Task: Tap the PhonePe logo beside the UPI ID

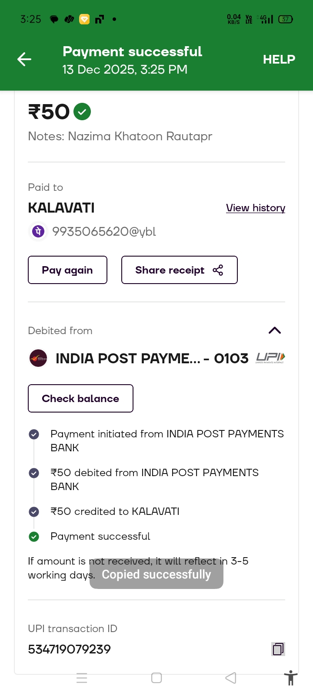Action: [x=38, y=231]
